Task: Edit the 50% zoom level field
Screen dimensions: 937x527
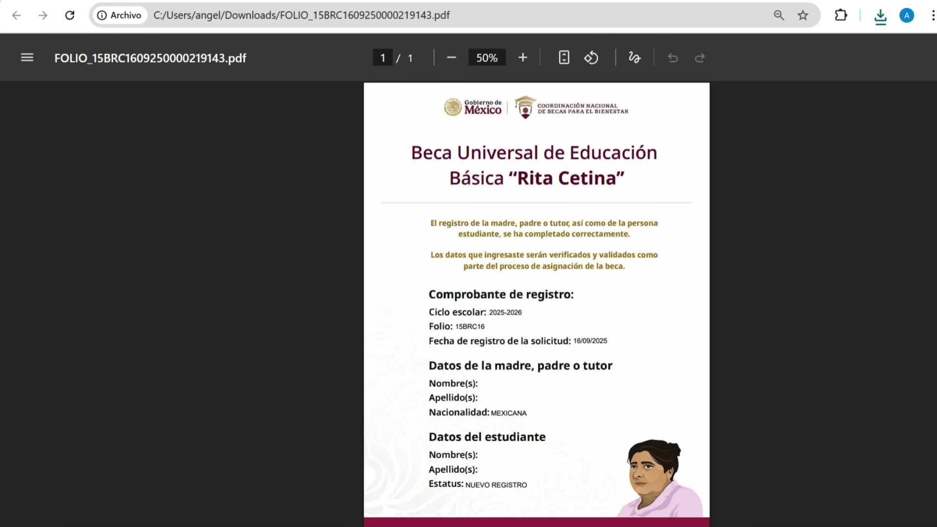Action: (487, 58)
